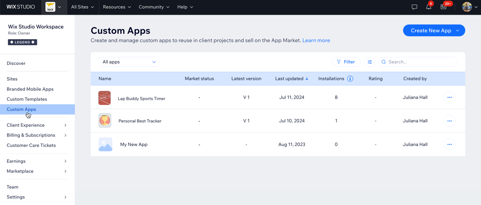Image resolution: width=481 pixels, height=205 pixels.
Task: Open the arrow beside the profile avatar
Action: (476, 7)
